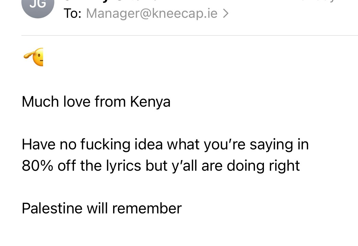The height and width of the screenshot is (246, 358).
Task: Click the word "Palestine"
Action: click(x=52, y=208)
